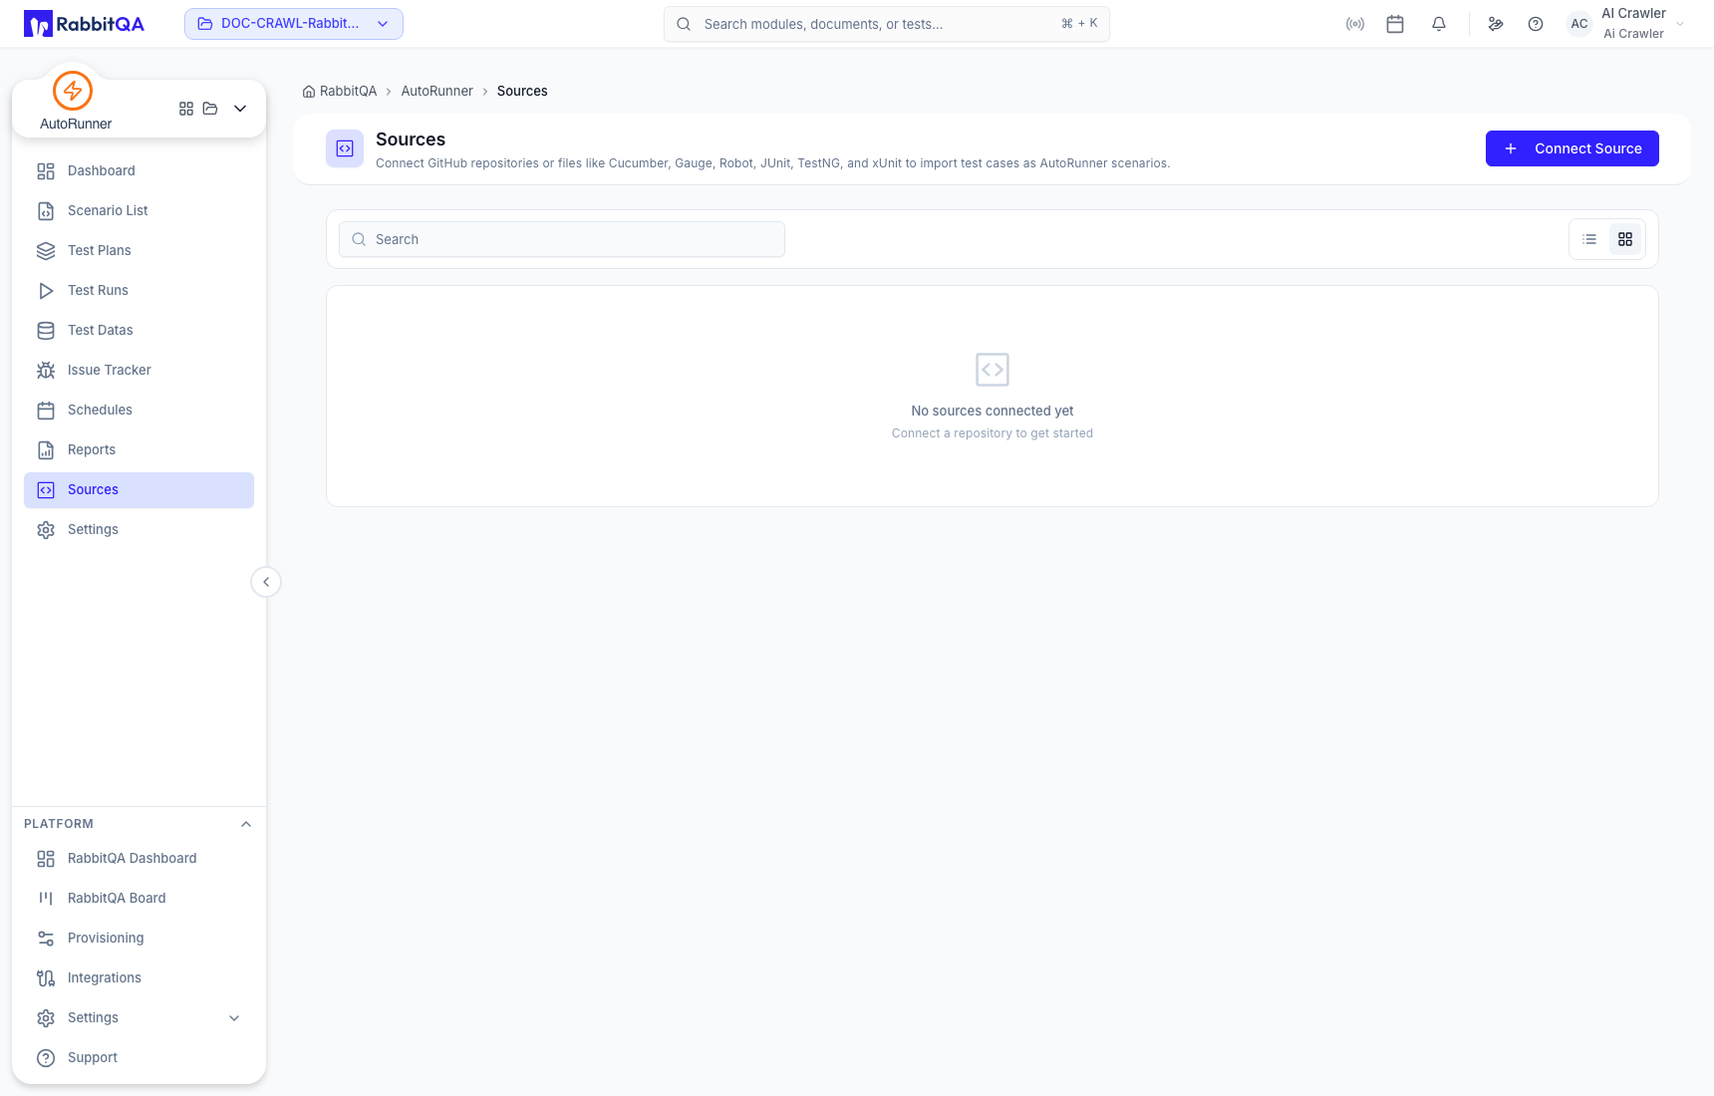This screenshot has width=1714, height=1096.
Task: Click the Schedules calendar icon in the sidebar
Action: coord(46,411)
